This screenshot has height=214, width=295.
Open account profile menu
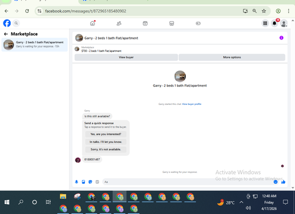click(x=284, y=24)
